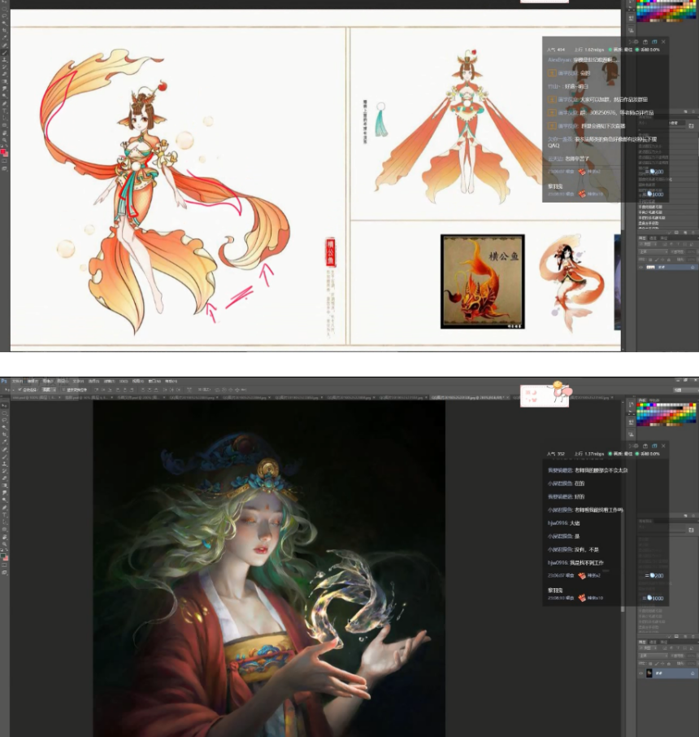The width and height of the screenshot is (699, 737).
Task: Open blend mode 正常 dropdown in lower window
Action: (x=653, y=656)
